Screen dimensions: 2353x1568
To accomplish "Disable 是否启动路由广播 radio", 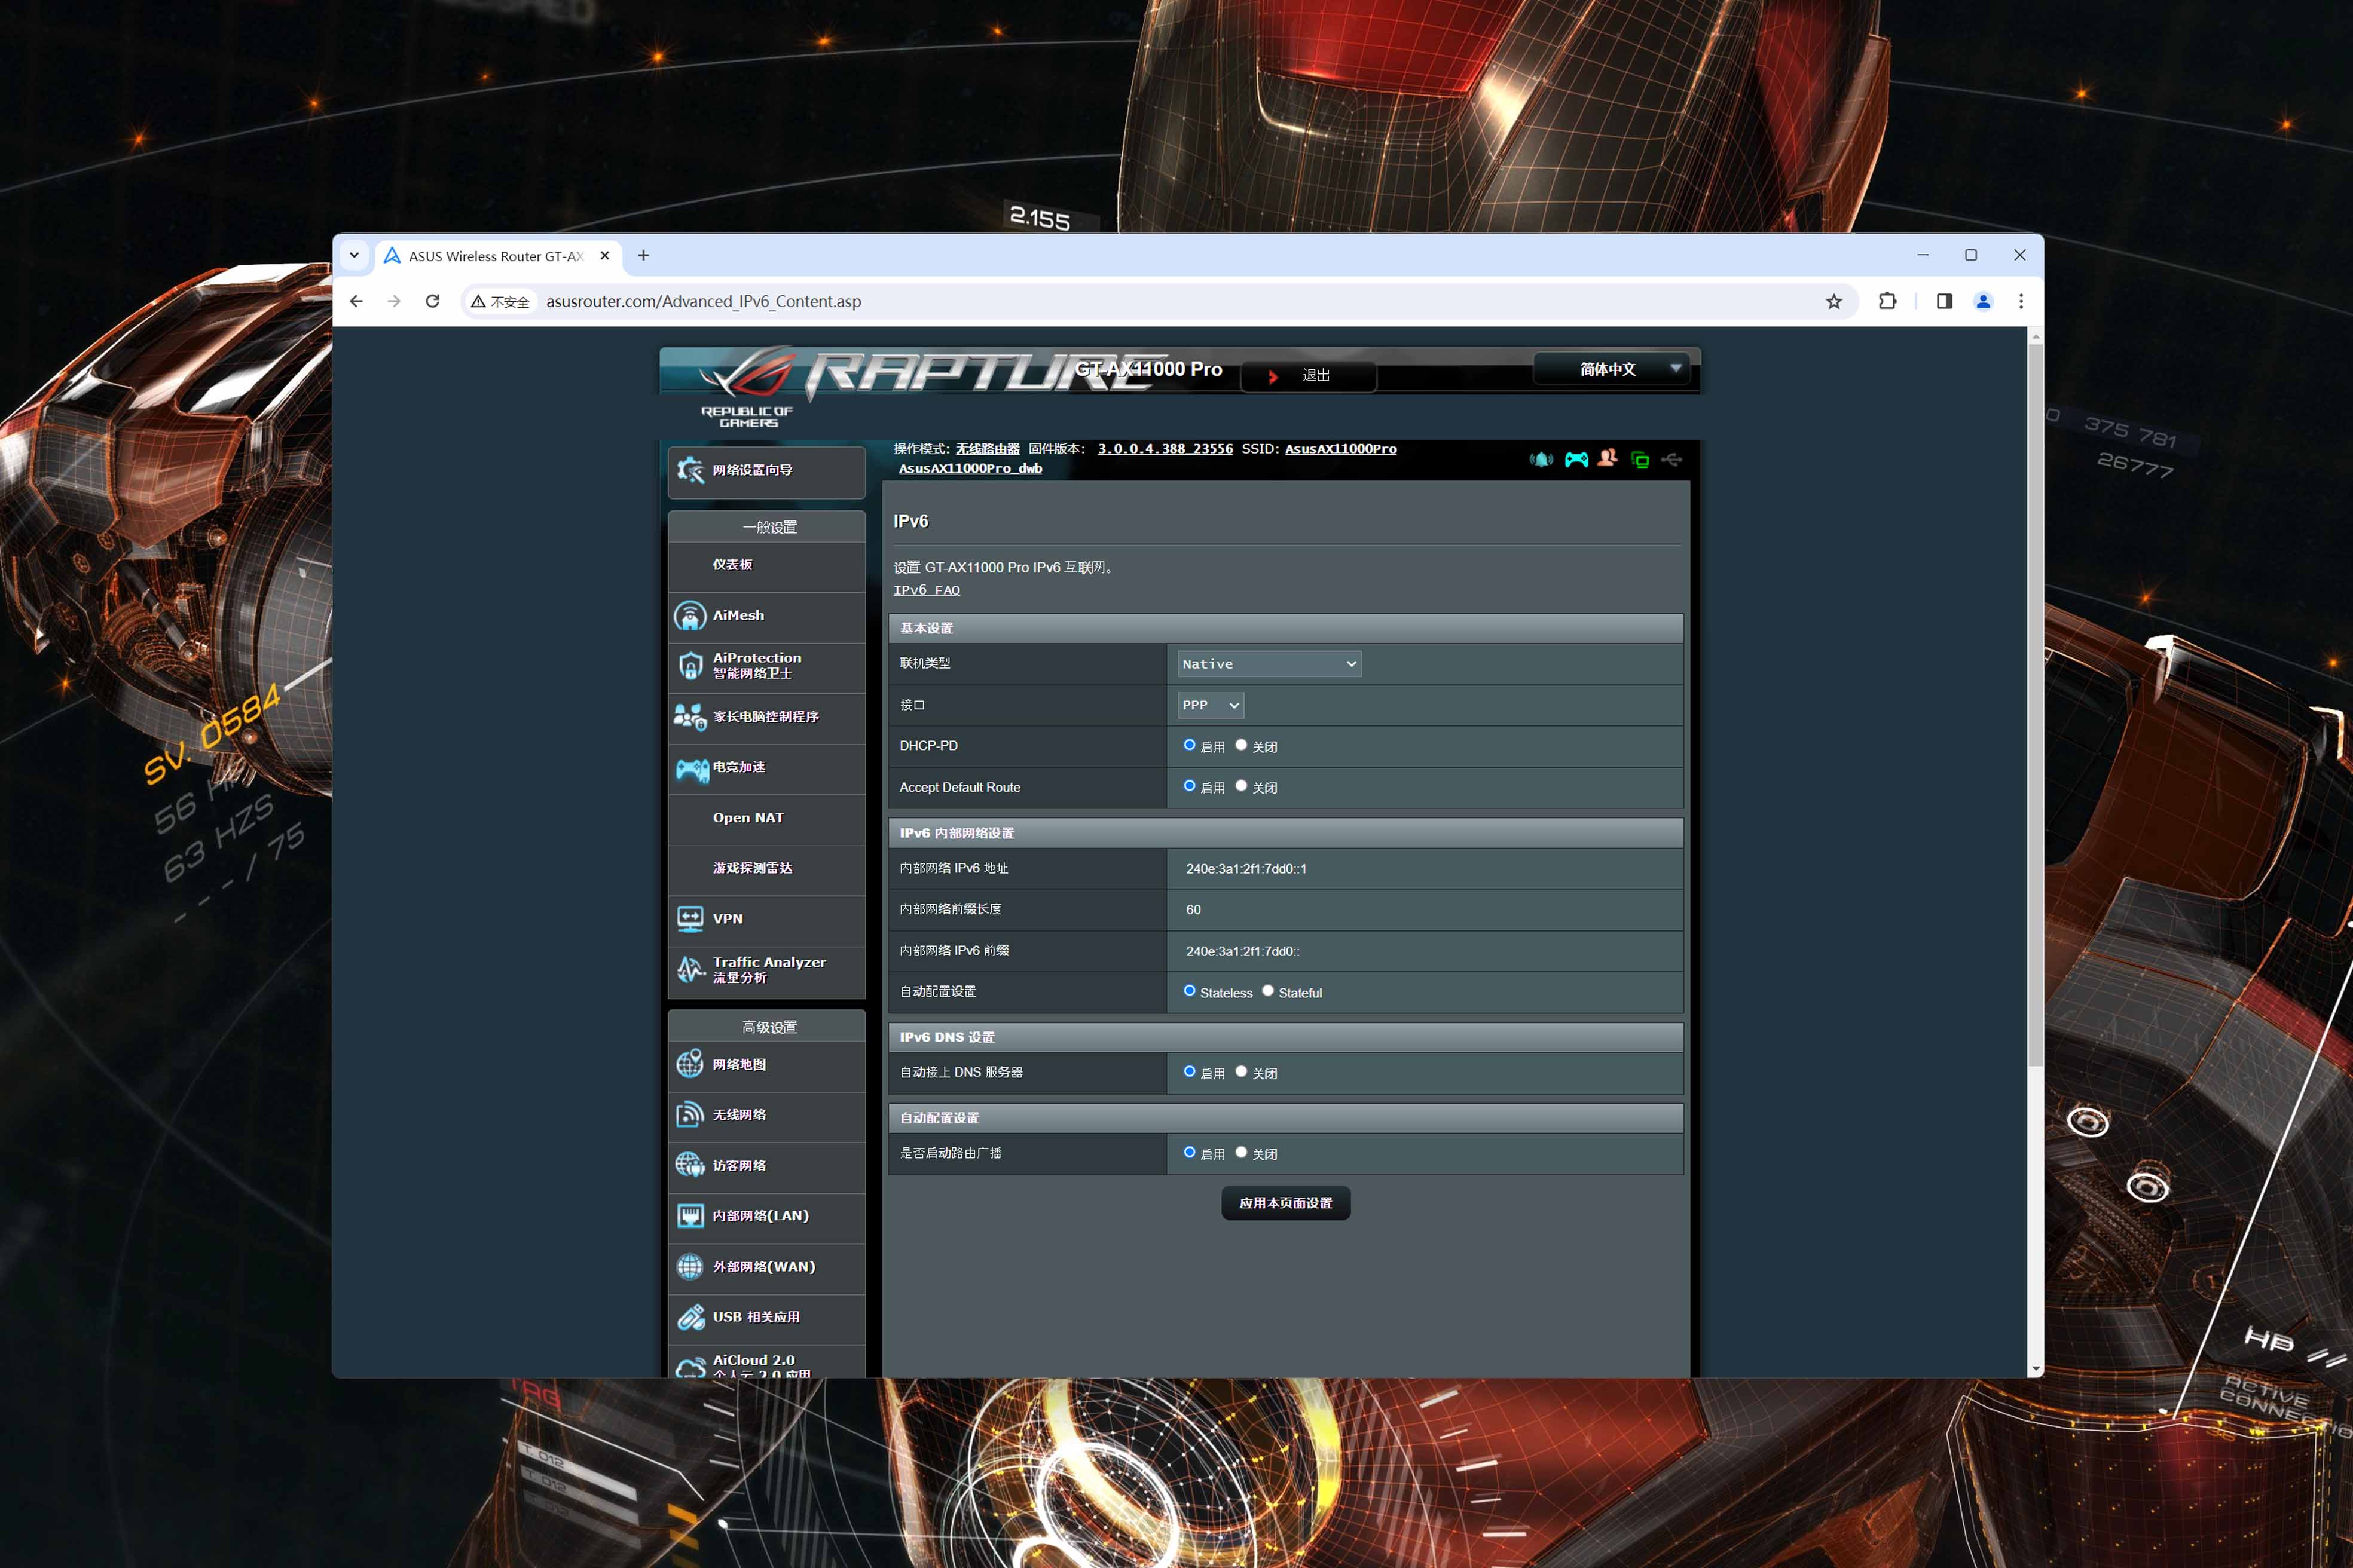I will (x=1242, y=1153).
